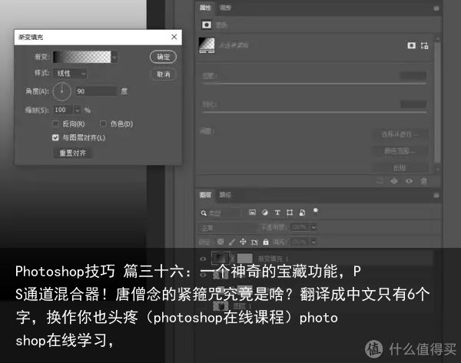Screen dimensions: 461x363
Task: Click the gradient mask thumbnail in Properties
Action: (207, 45)
